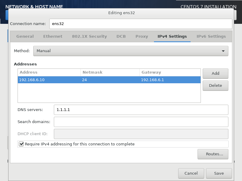Delete the selected address

tap(215, 86)
